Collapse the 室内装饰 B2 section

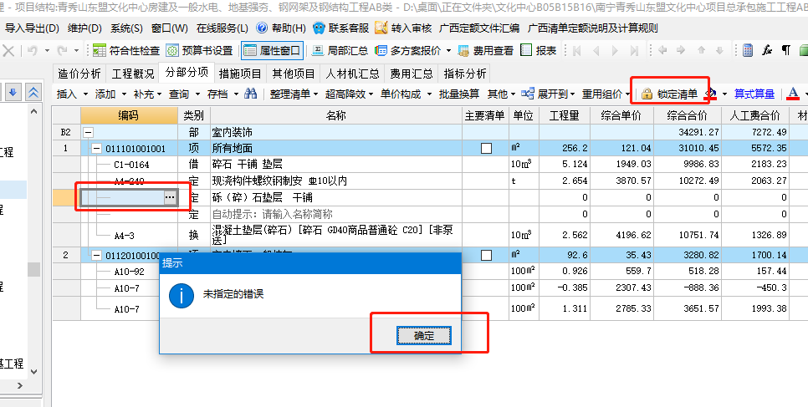(88, 132)
